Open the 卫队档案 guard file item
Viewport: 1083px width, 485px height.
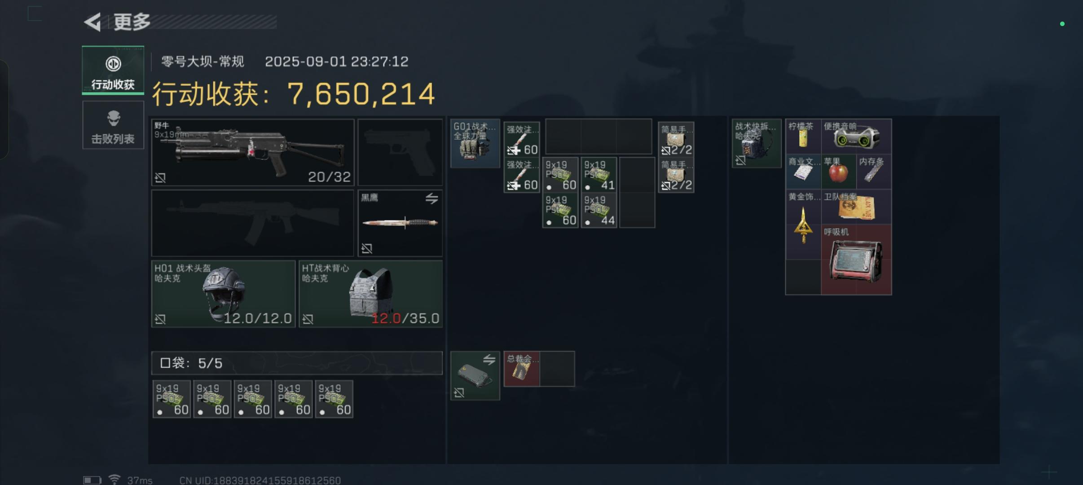[856, 207]
